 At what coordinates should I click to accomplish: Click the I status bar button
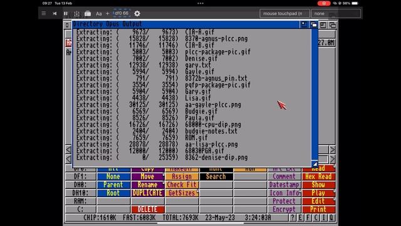pyautogui.click(x=324, y=218)
